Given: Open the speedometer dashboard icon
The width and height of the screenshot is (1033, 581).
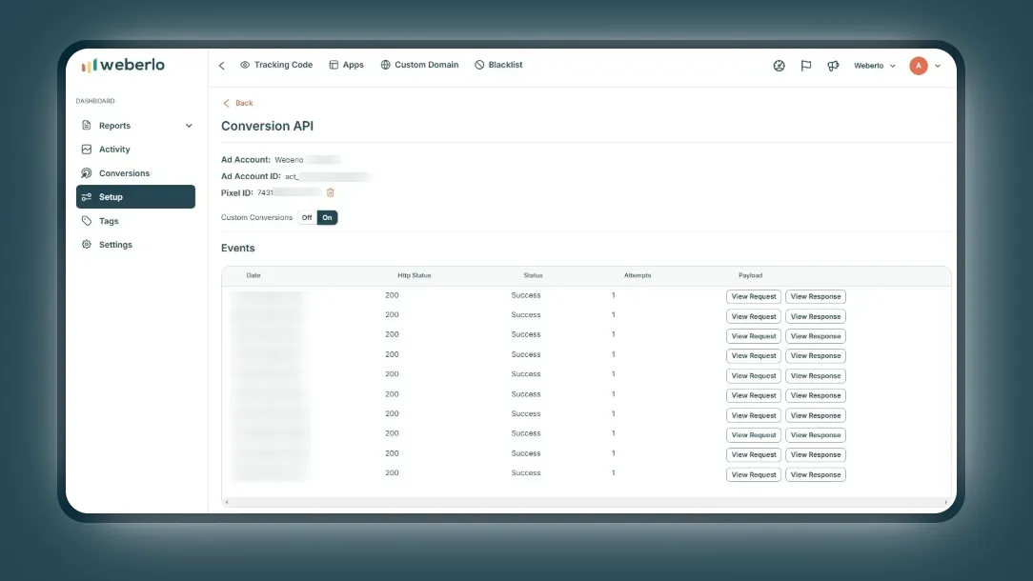Looking at the screenshot, I should click(x=779, y=65).
